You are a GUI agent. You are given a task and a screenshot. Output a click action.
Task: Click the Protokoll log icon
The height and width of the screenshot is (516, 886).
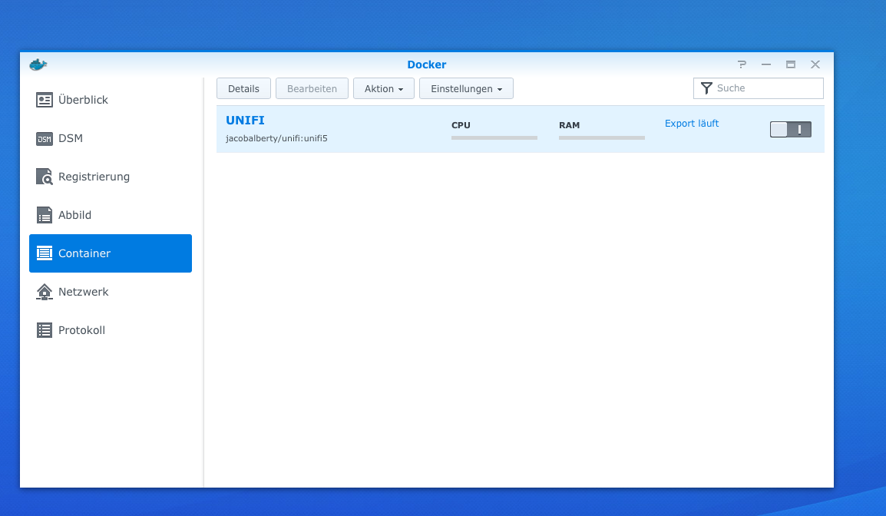[44, 330]
